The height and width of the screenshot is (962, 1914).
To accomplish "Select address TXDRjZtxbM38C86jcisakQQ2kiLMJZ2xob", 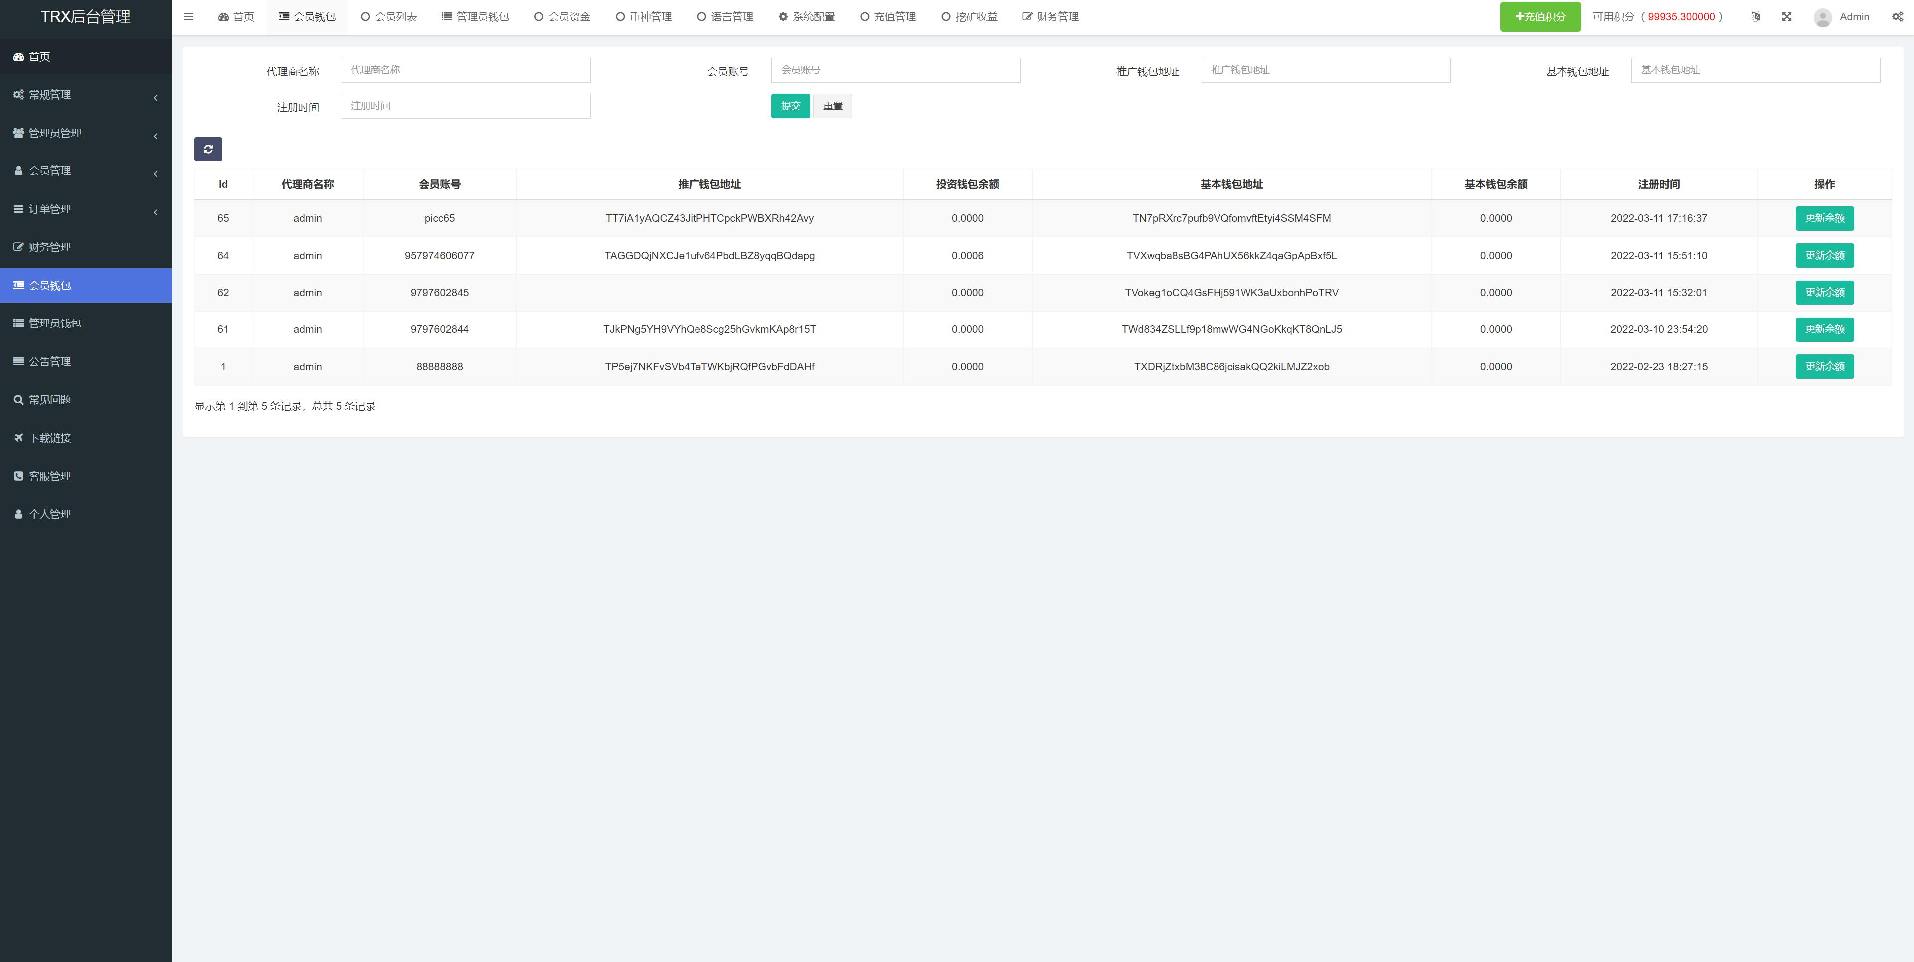I will pos(1231,367).
